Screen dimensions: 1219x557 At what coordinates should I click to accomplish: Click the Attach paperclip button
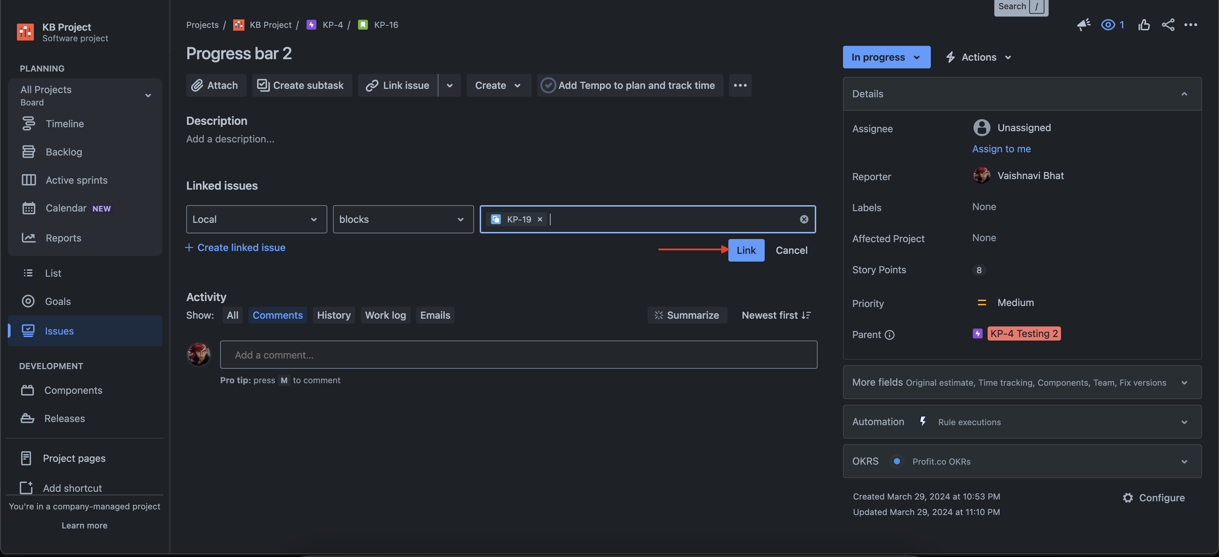click(216, 85)
